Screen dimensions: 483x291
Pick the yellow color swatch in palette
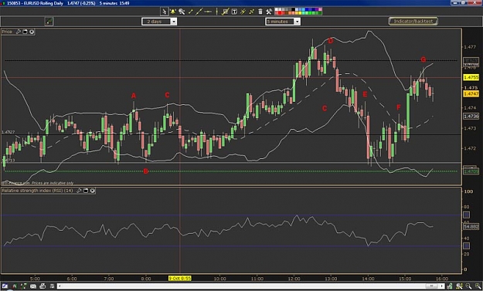[x=300, y=13]
